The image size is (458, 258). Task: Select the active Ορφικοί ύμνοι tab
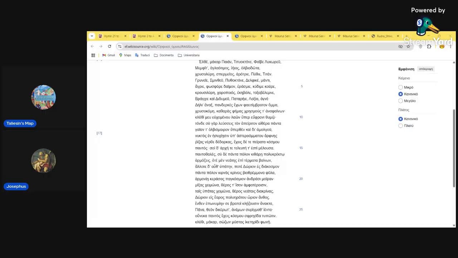click(214, 36)
